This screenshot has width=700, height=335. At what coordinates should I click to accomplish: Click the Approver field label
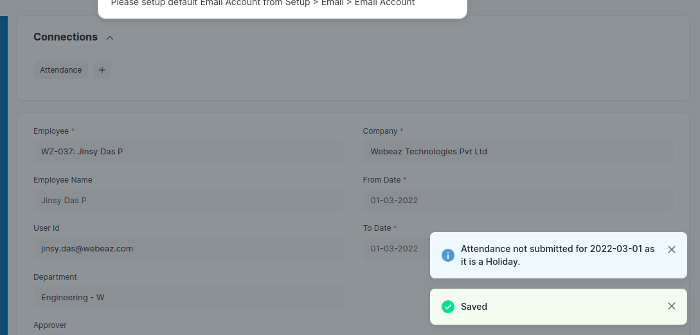pyautogui.click(x=50, y=325)
